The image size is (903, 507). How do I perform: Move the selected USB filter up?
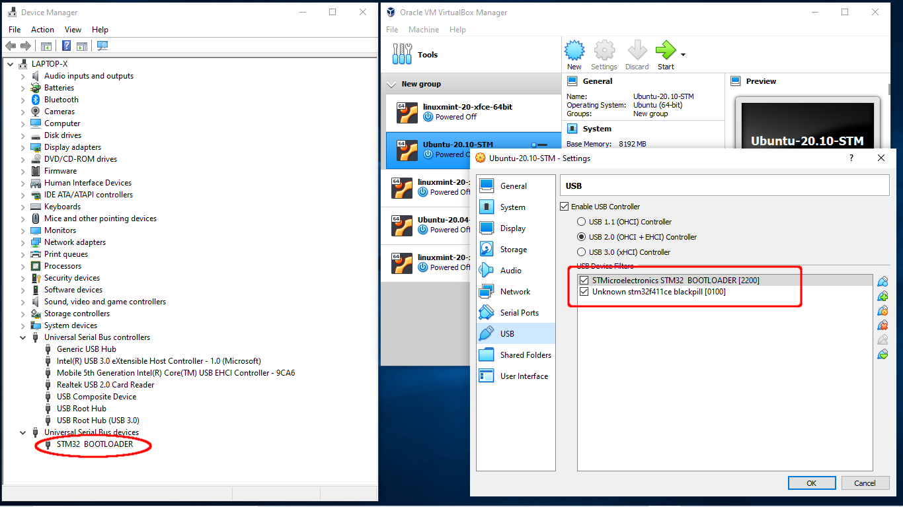coord(883,340)
